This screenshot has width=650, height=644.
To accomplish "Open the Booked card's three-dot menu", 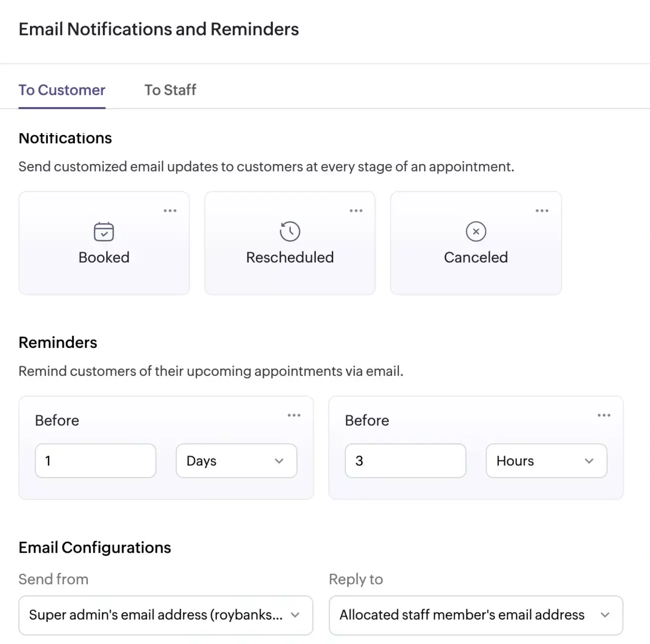I will [170, 211].
